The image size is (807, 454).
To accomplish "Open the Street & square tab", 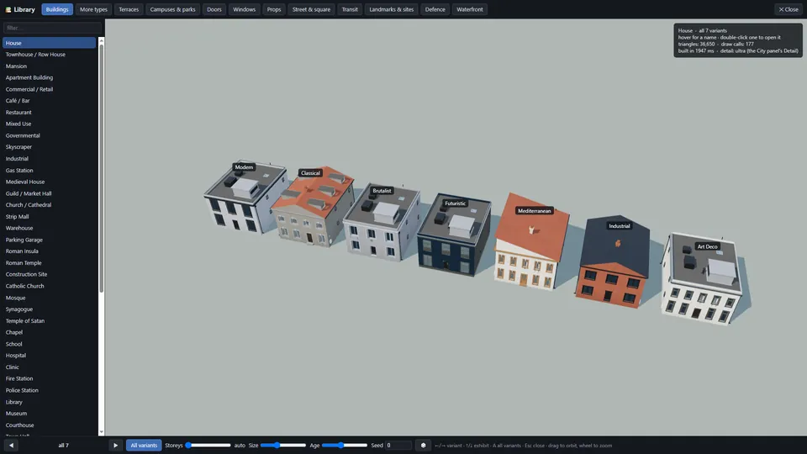I will coord(311,9).
